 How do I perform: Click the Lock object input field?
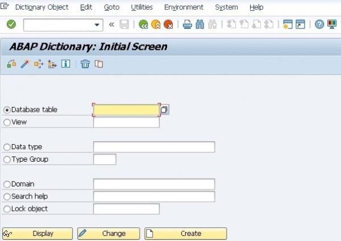click(126, 209)
